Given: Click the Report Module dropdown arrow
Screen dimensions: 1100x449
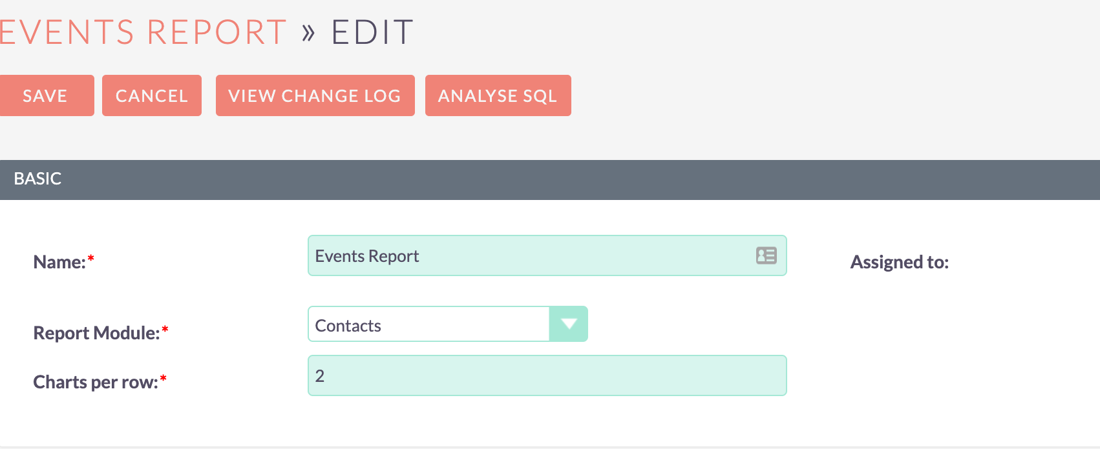Looking at the screenshot, I should tap(569, 324).
